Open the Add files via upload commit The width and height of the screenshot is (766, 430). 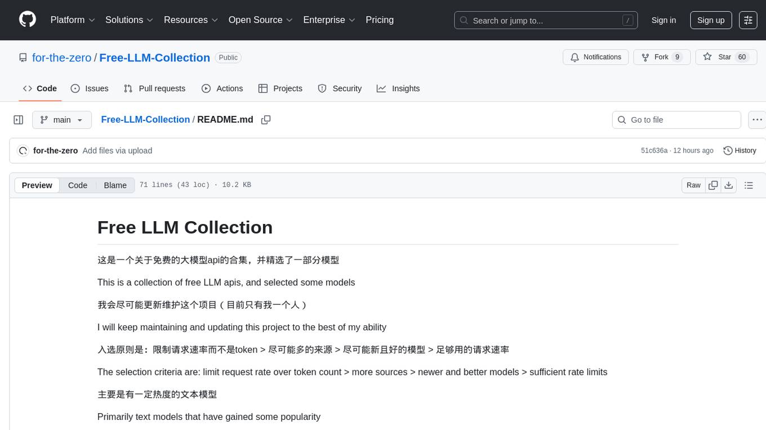click(x=117, y=150)
